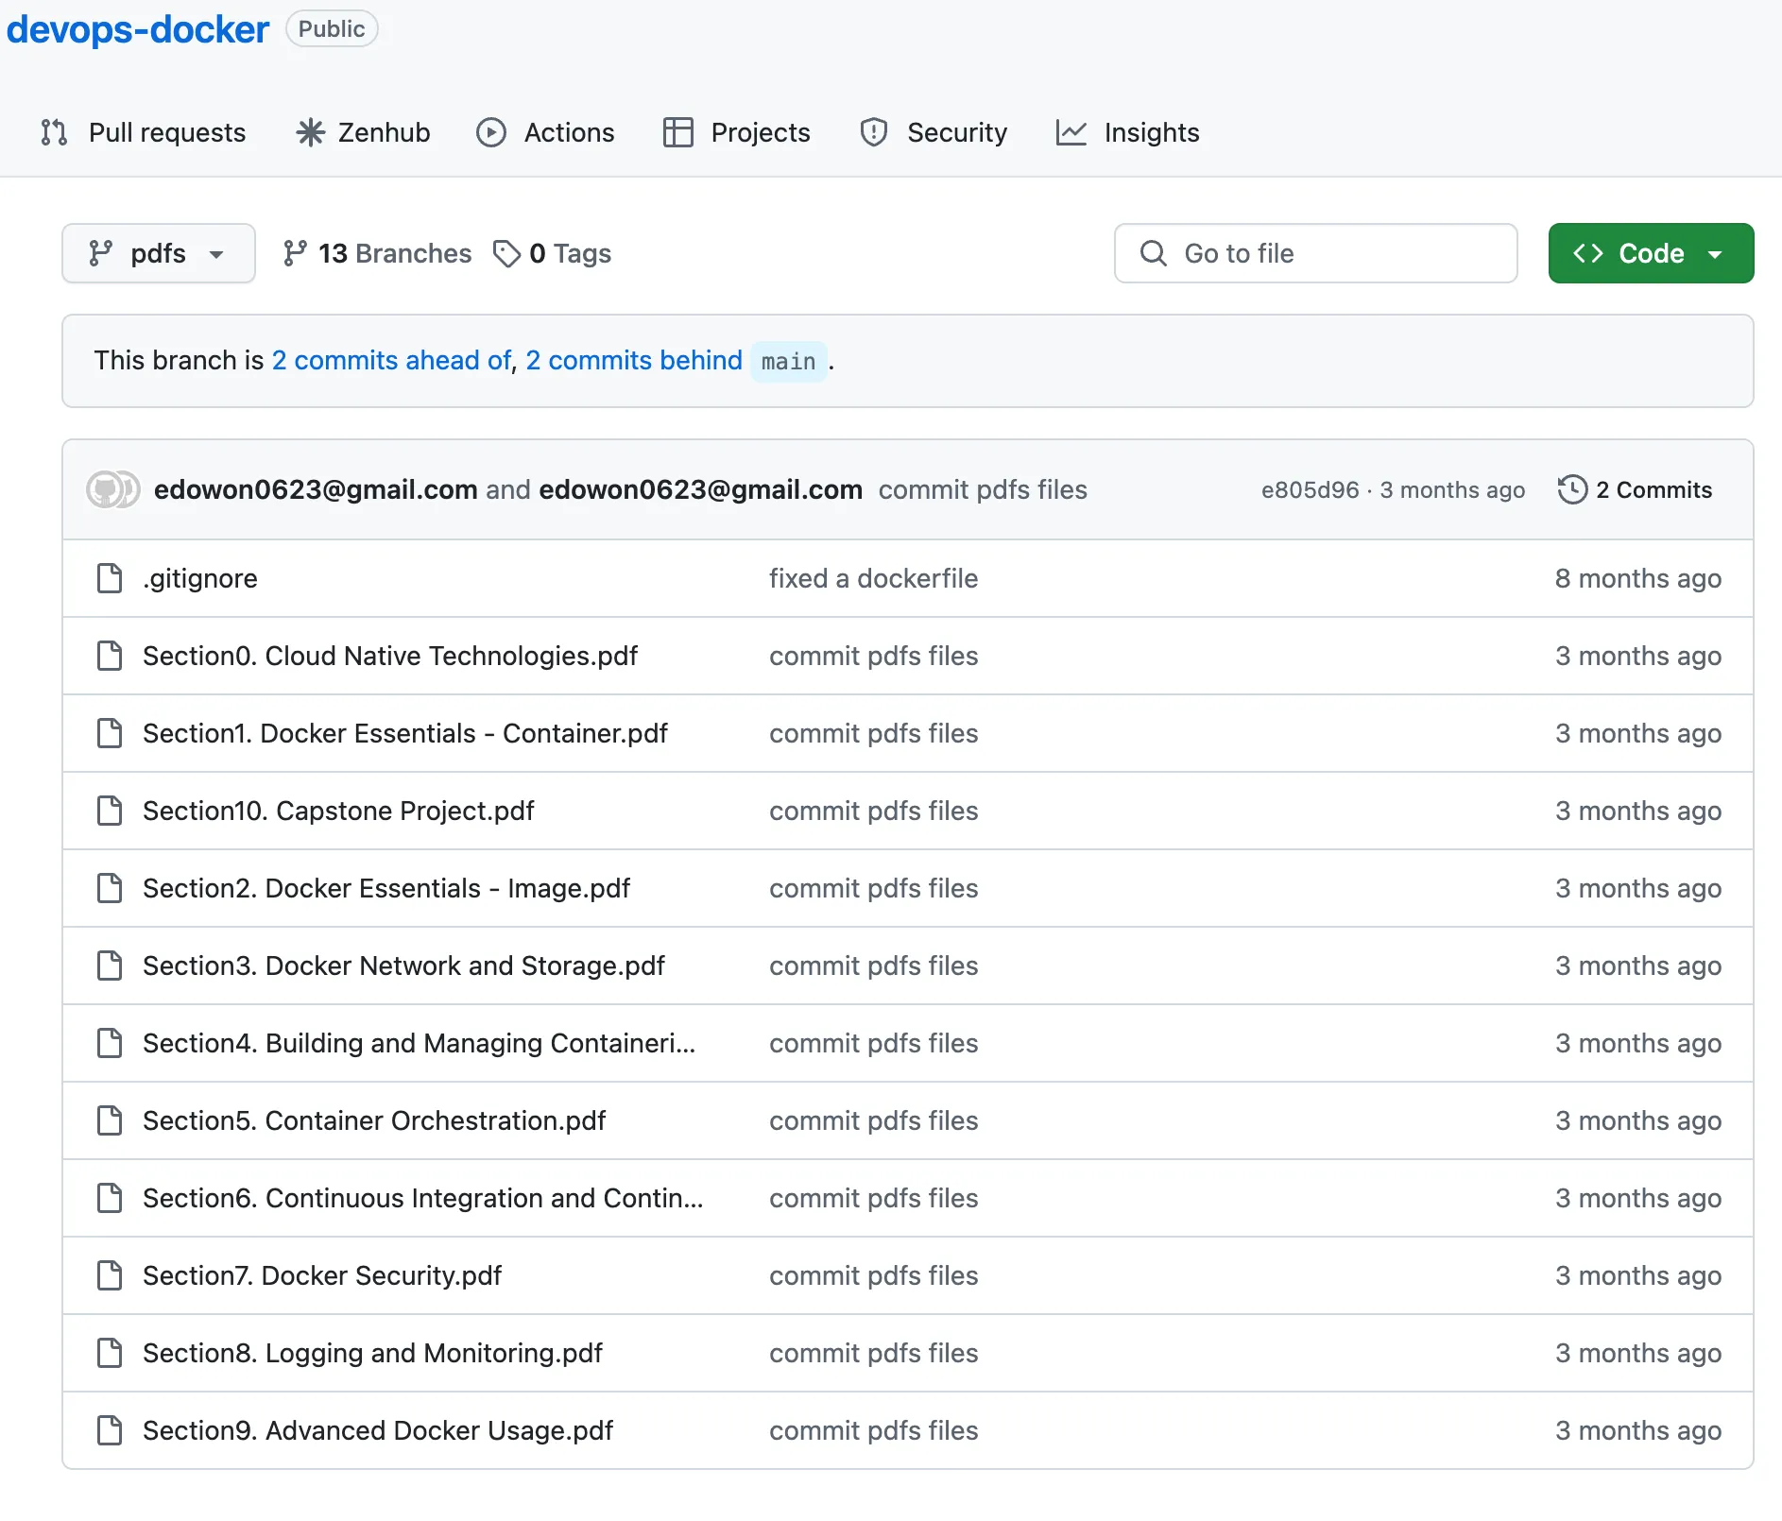Screen dimensions: 1782x1521
Task: Click the search magnifier icon
Action: tap(1153, 253)
